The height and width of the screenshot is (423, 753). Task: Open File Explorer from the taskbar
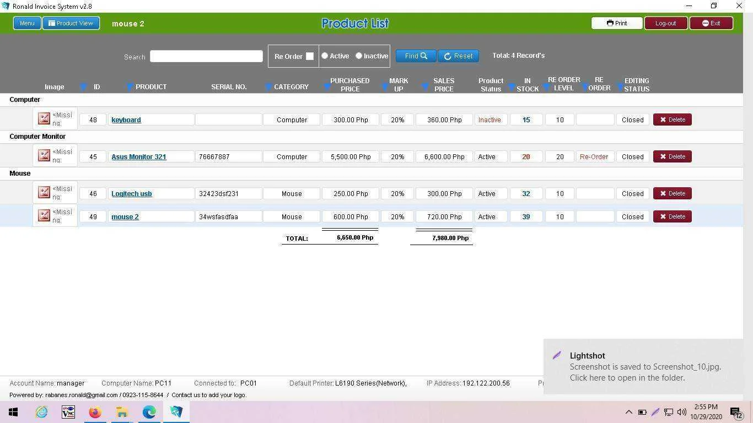click(x=122, y=412)
